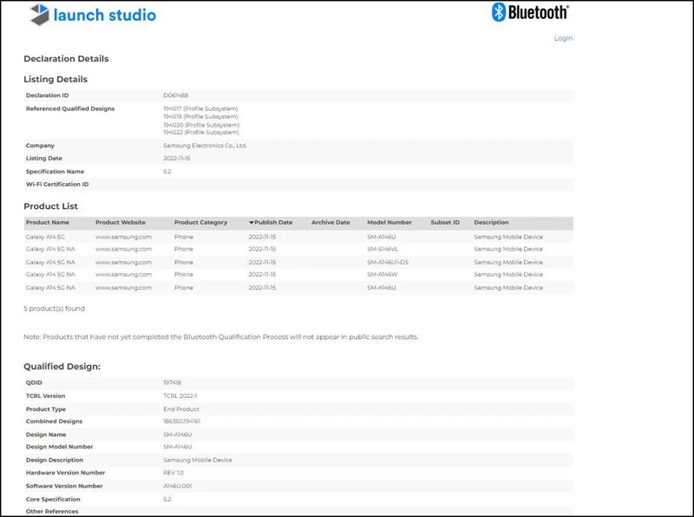Click referenced design 194017 (Profile Subsystem)
The width and height of the screenshot is (694, 517).
(x=200, y=108)
